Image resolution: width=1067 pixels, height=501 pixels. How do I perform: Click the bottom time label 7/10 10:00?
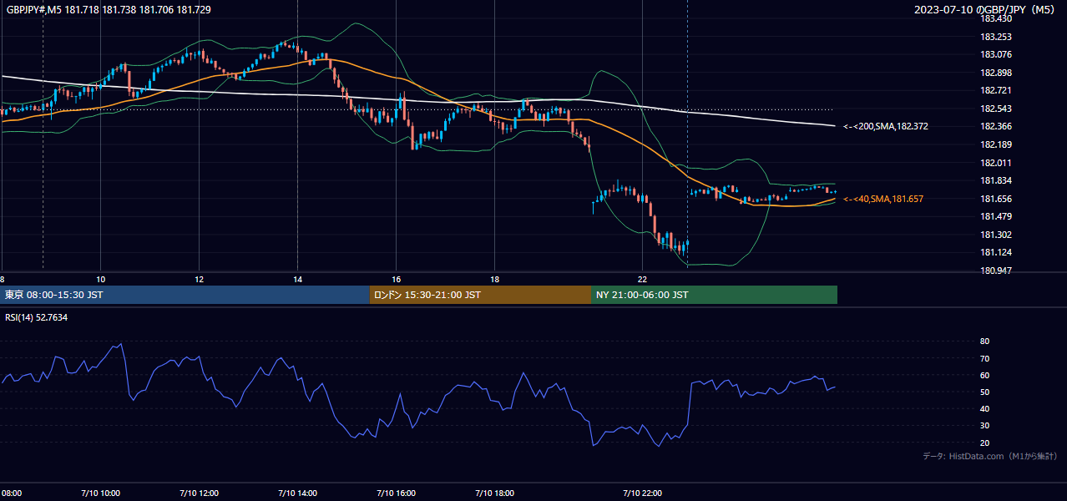(100, 493)
